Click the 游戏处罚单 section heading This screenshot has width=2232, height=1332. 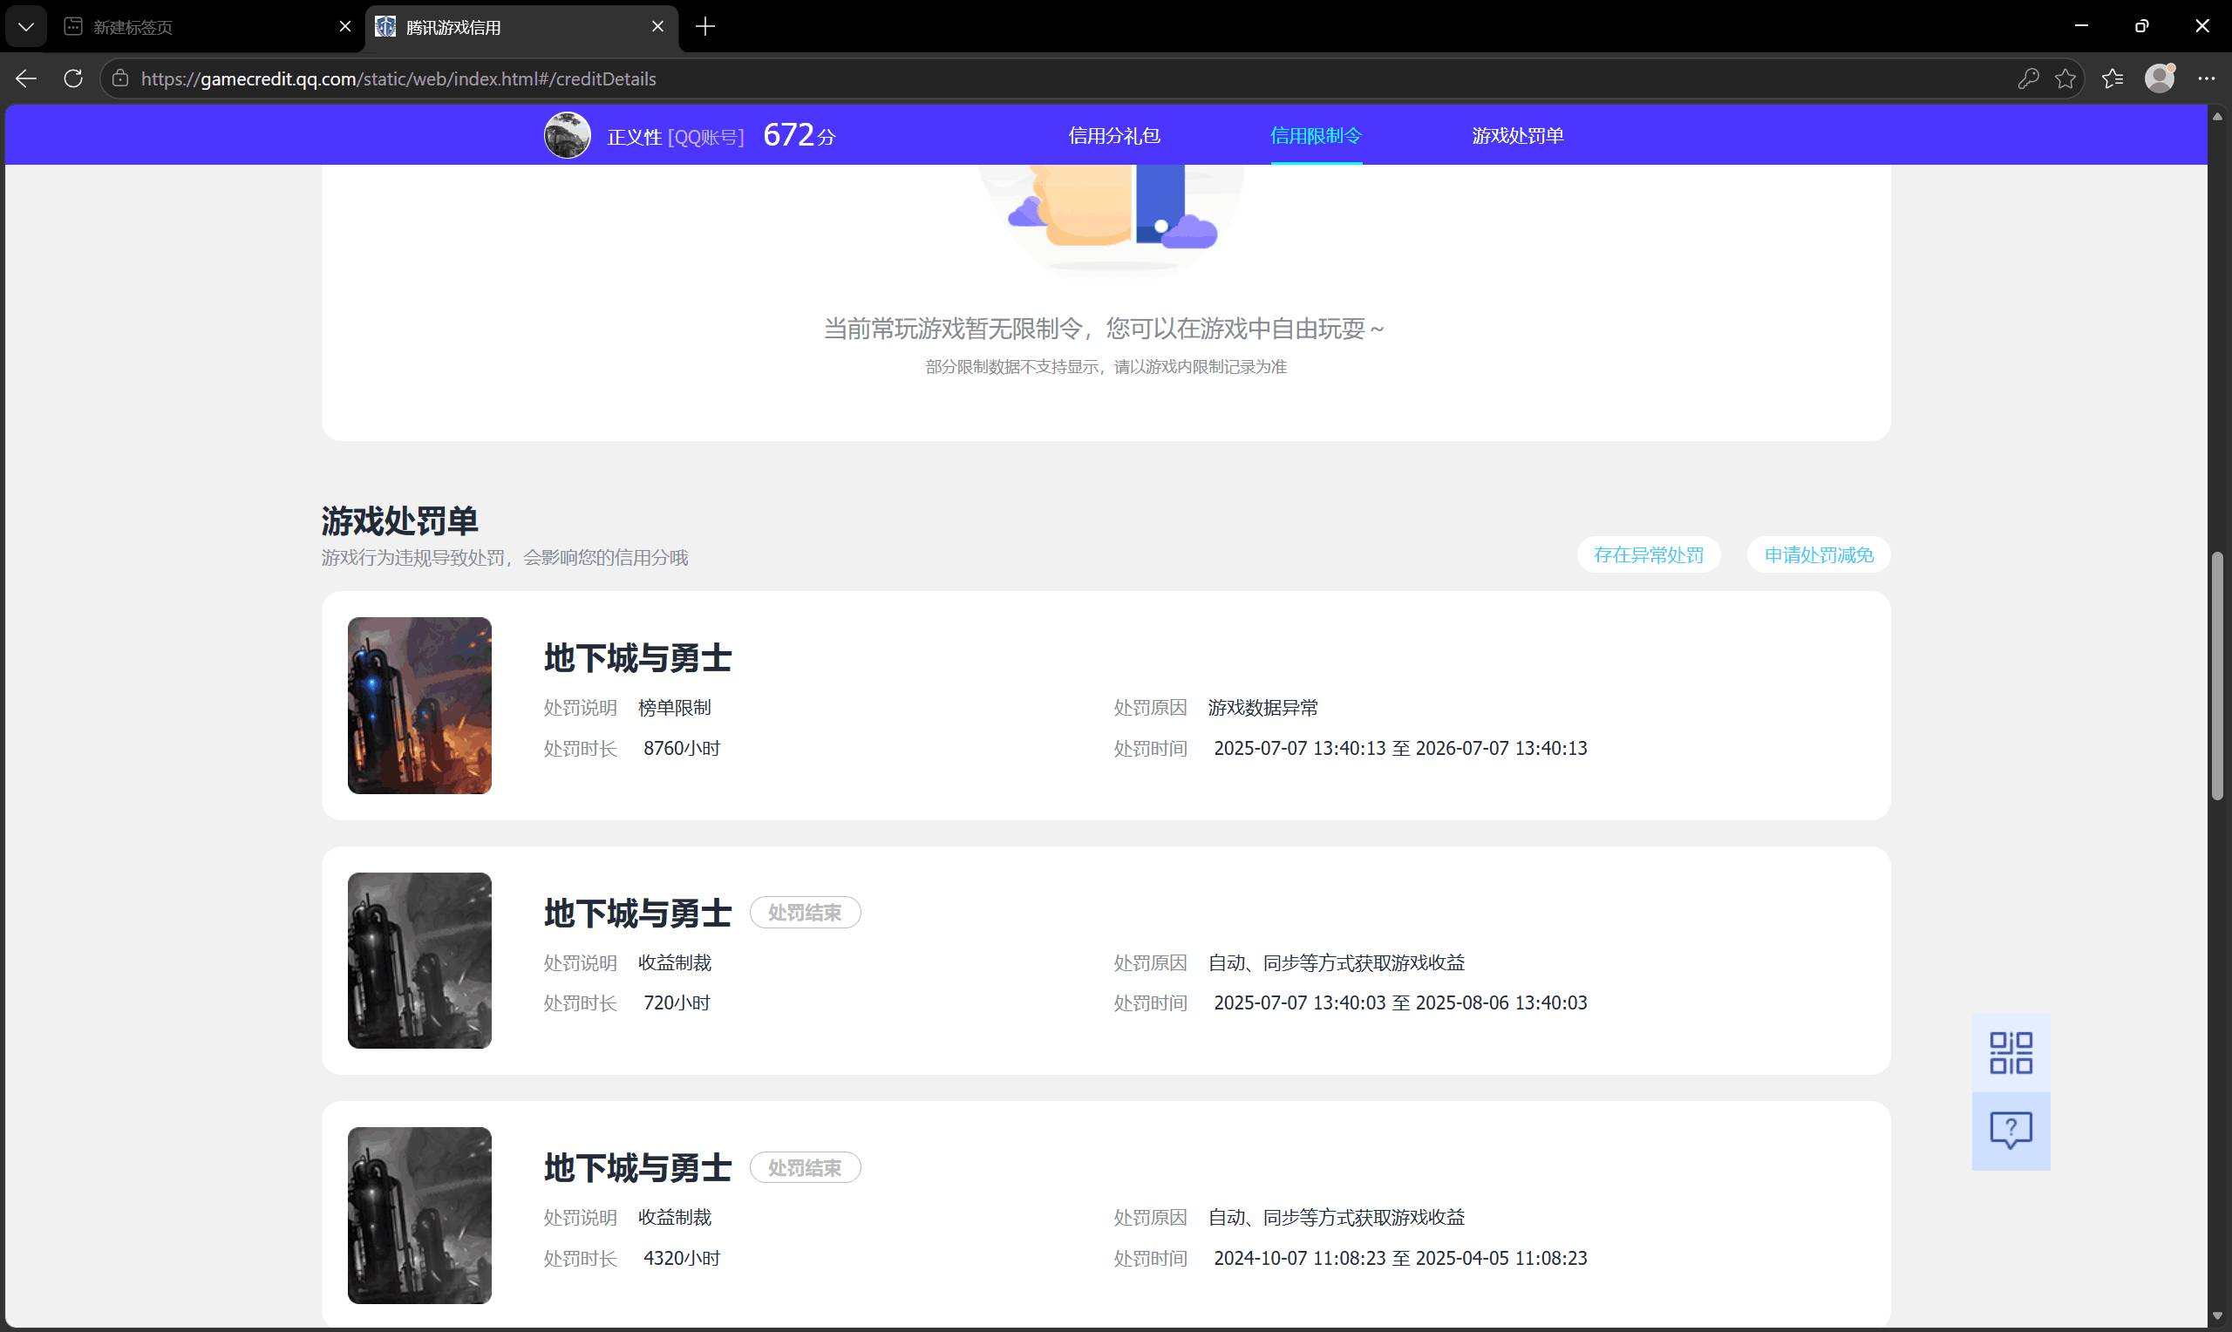coord(399,520)
